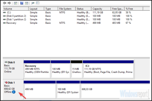Click the Recovery volume drive icon in list

coord(4,23)
